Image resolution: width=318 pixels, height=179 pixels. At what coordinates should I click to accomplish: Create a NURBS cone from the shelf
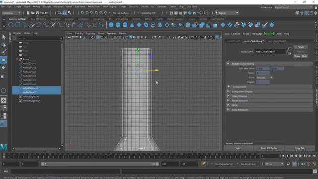(x=132, y=25)
